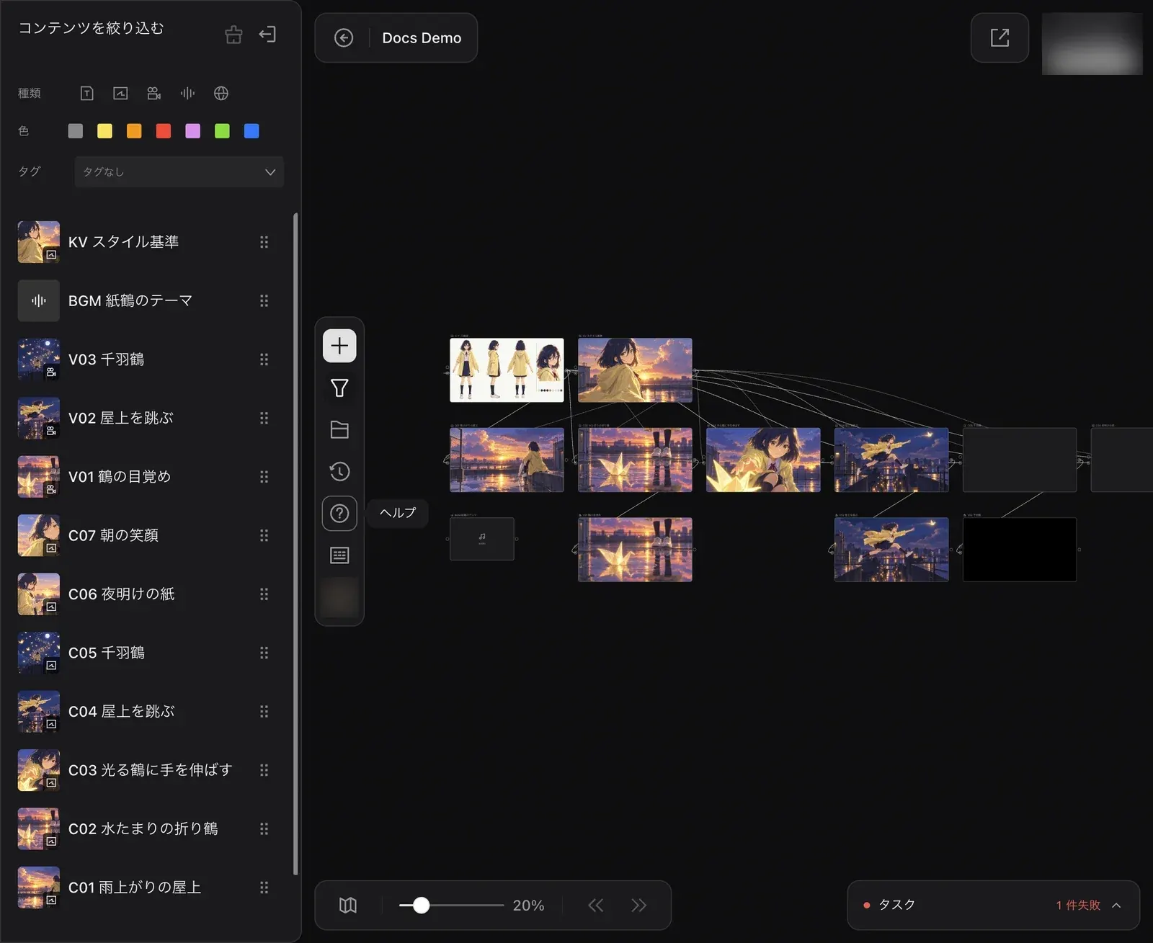
Task: Toggle the image type filter
Action: coord(120,93)
